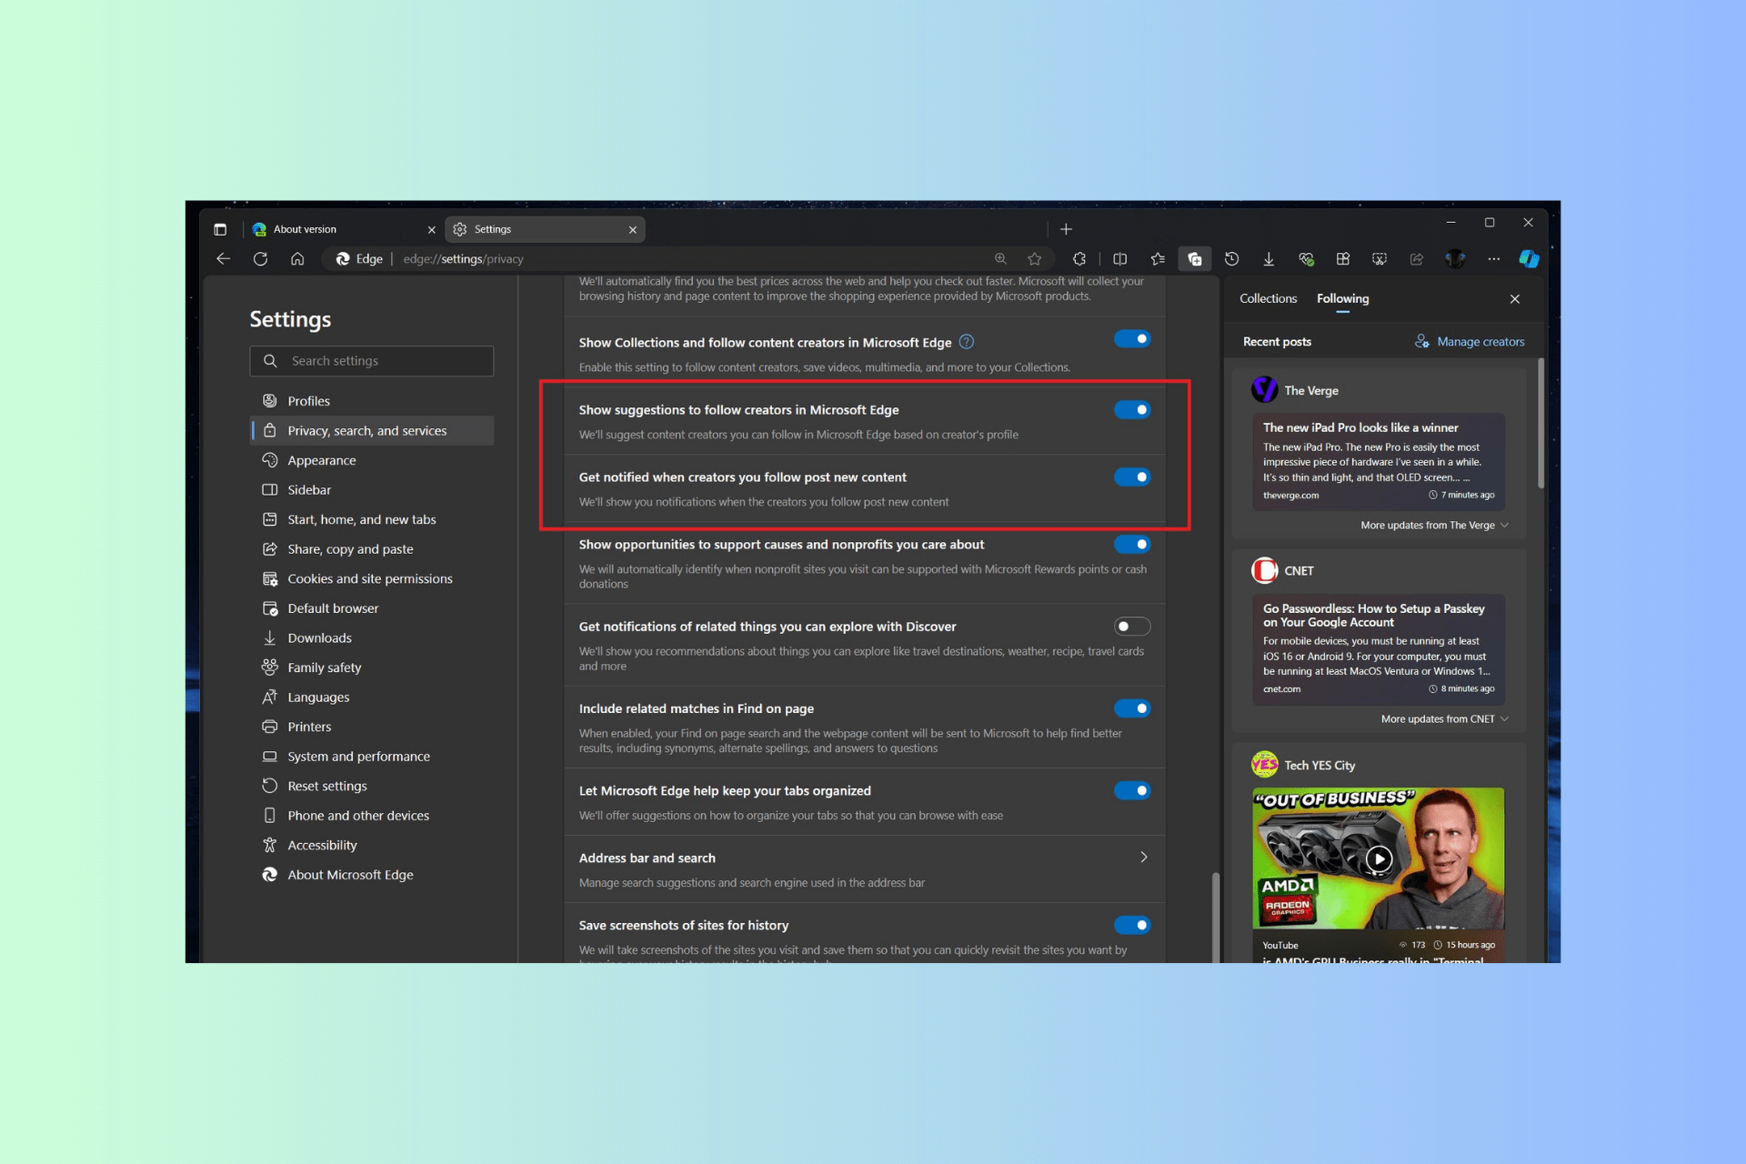Screen dimensions: 1746x1164
Task: Switch to the About version tab
Action: click(343, 229)
